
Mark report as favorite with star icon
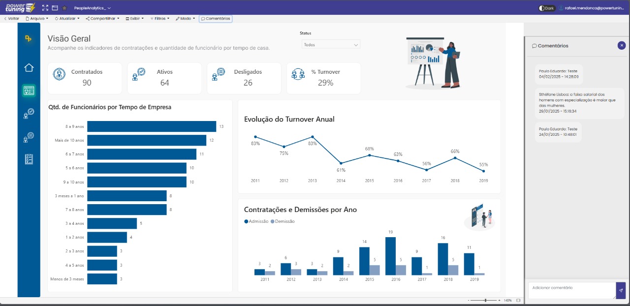coord(64,8)
